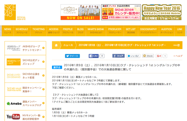Open the RSS feed icon

[176, 45]
